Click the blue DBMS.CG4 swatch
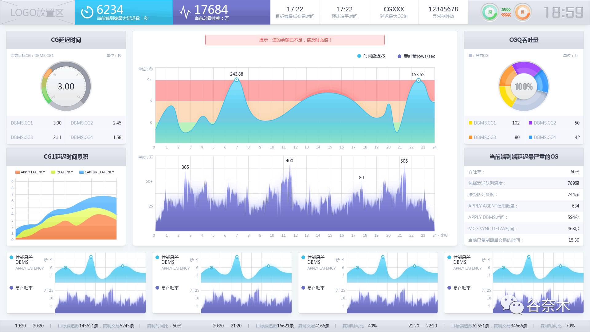This screenshot has height=332, width=590. pyautogui.click(x=530, y=137)
